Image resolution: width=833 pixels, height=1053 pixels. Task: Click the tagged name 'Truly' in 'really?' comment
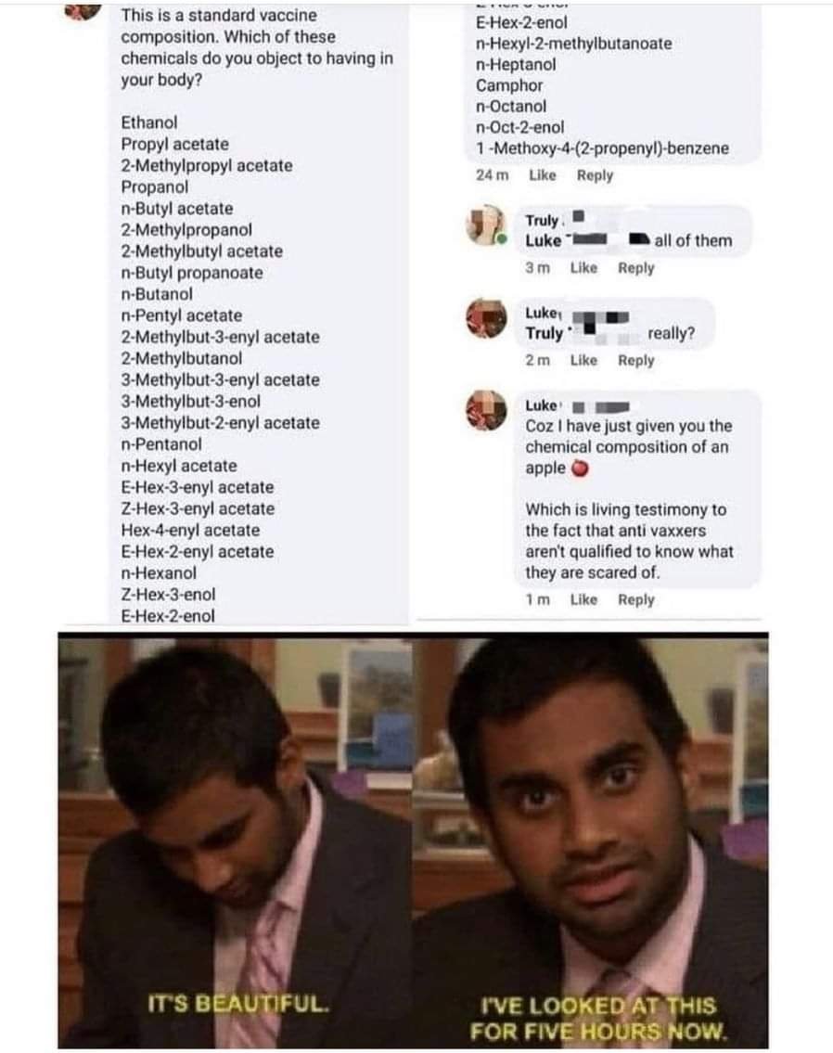tap(545, 333)
